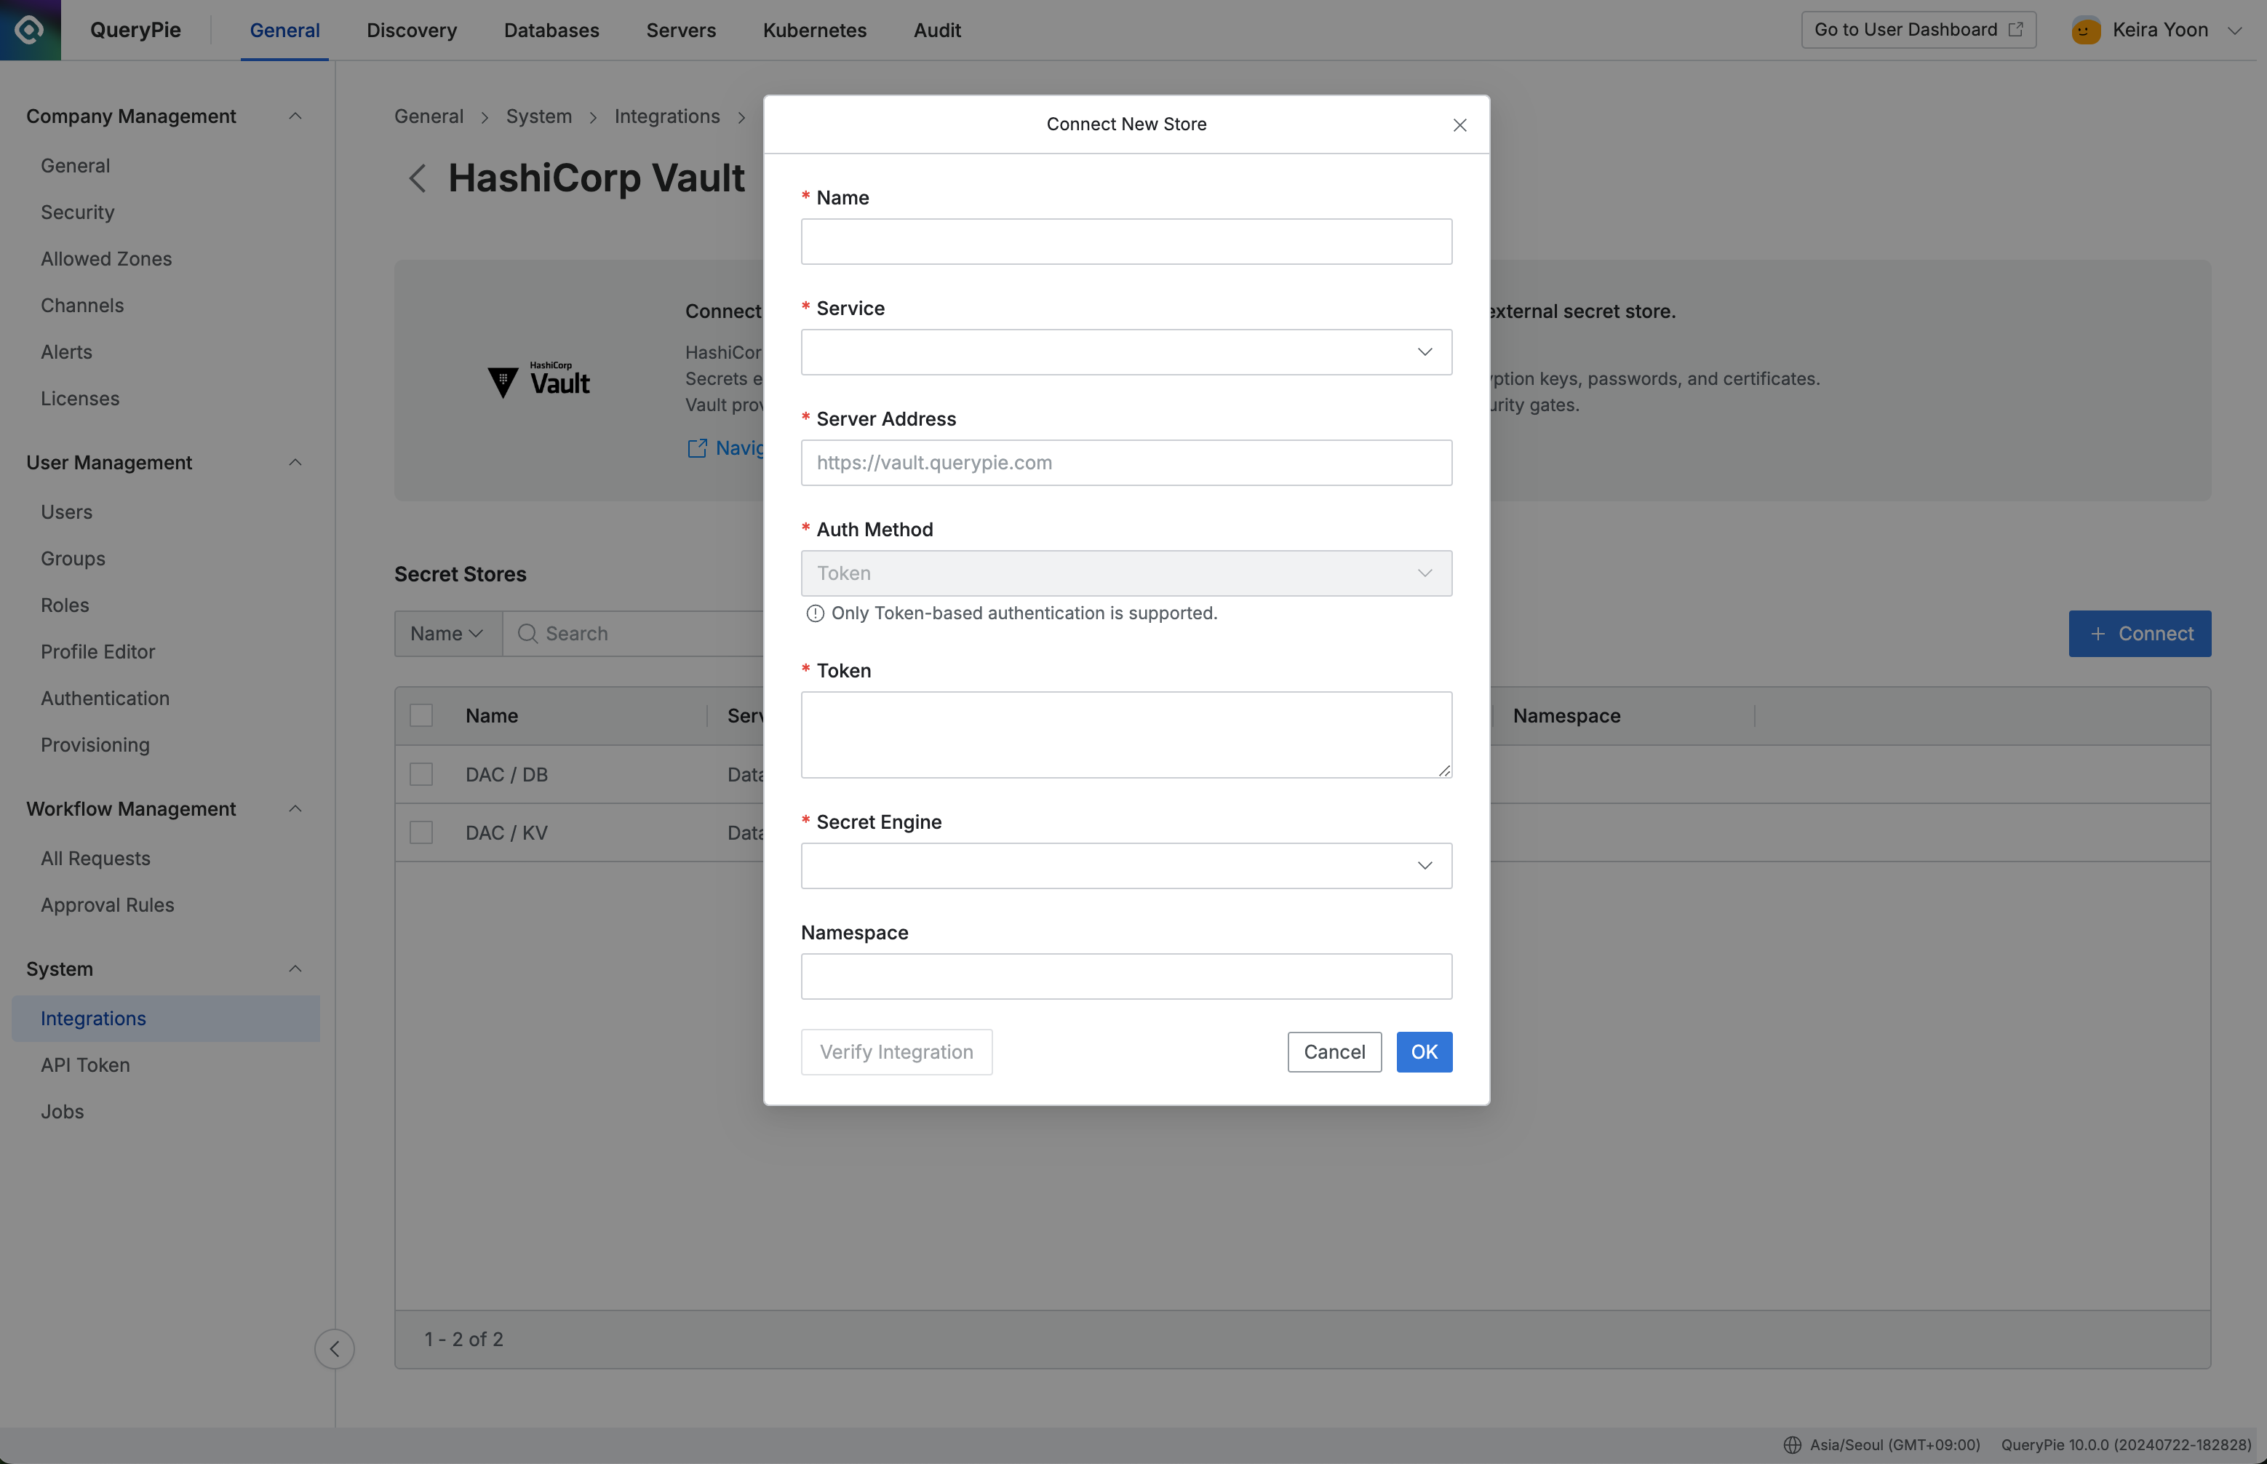
Task: Click the info icon under Auth Method
Action: 815,613
